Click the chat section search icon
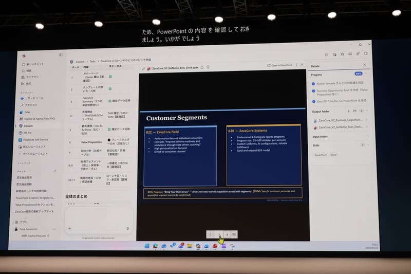Viewport: 411px width, 274px height. coord(55,171)
